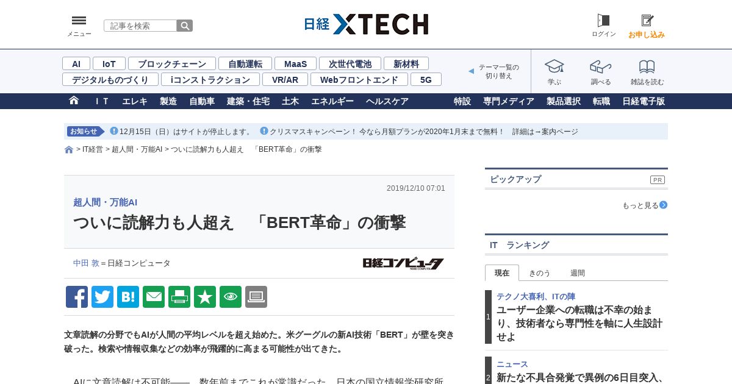Click 超人間・万能AI series link above title
732x384 pixels.
tap(105, 202)
